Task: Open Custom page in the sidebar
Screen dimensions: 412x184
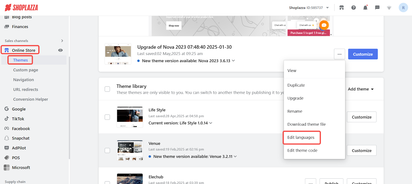Action: [25, 70]
